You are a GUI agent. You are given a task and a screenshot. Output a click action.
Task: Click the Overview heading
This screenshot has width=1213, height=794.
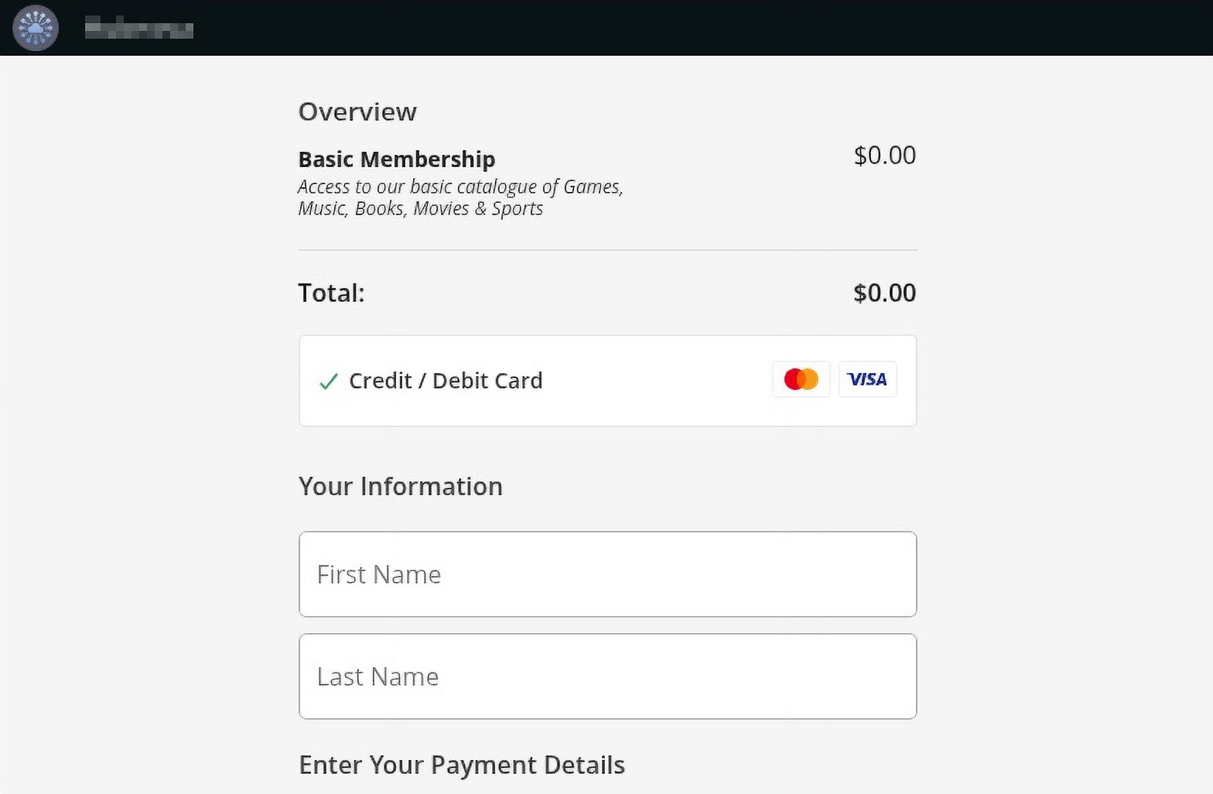(x=357, y=111)
